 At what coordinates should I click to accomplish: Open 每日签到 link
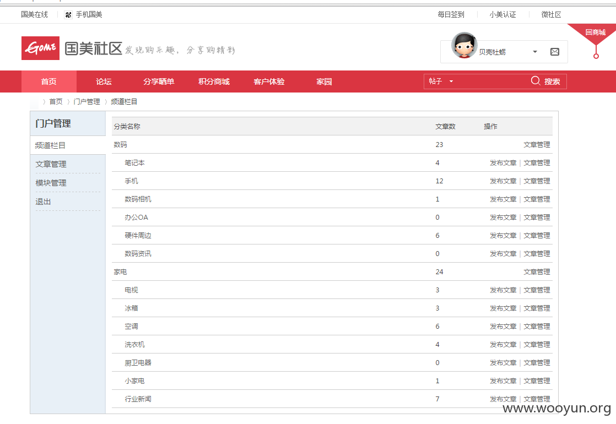(x=451, y=14)
